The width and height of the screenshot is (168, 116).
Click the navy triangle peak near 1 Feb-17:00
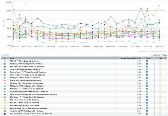(x=141, y=8)
